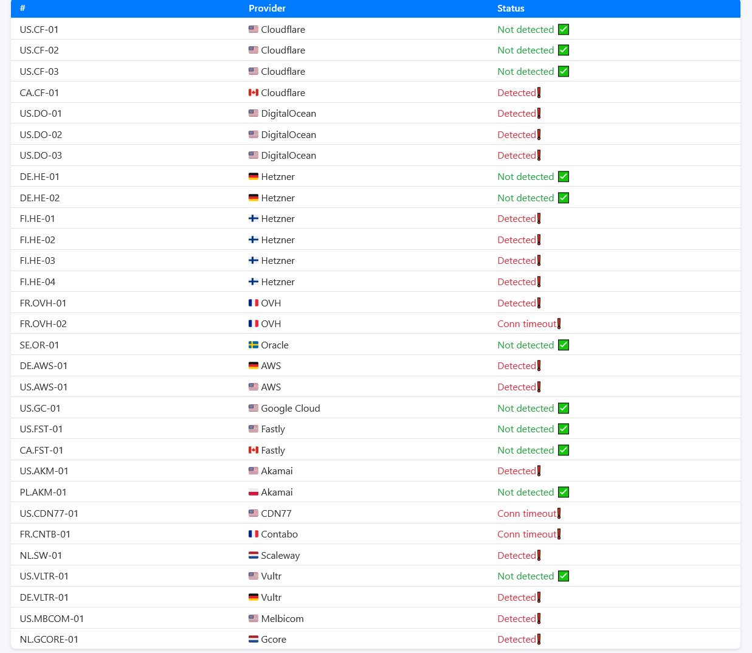Click Cloudflare in the US.CF-03 row
Screen dimensions: 752x653
[283, 71]
